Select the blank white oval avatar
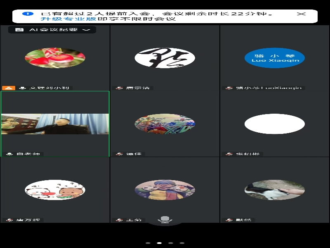330x248 pixels. point(274,124)
